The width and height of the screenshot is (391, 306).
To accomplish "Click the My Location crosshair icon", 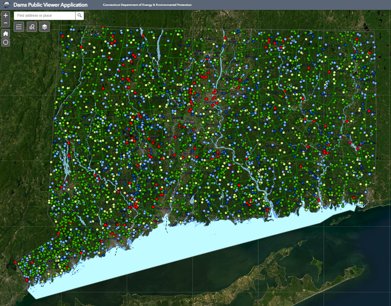I will (5, 42).
